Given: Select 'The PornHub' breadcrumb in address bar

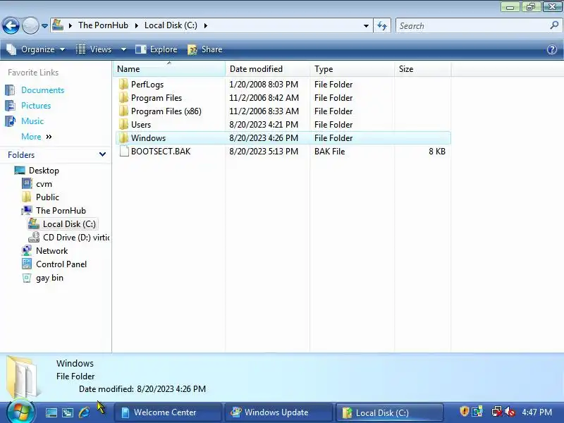Looking at the screenshot, I should [103, 25].
